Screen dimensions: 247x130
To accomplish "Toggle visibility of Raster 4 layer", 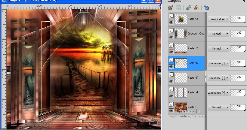I will point(171,96).
